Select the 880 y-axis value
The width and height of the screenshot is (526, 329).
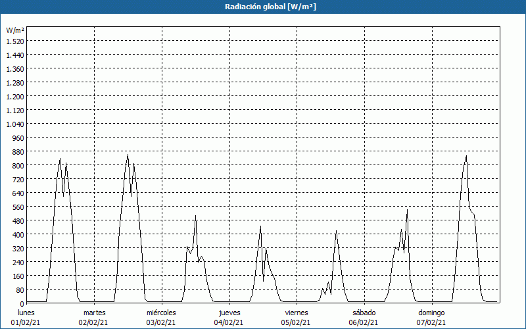pyautogui.click(x=18, y=152)
